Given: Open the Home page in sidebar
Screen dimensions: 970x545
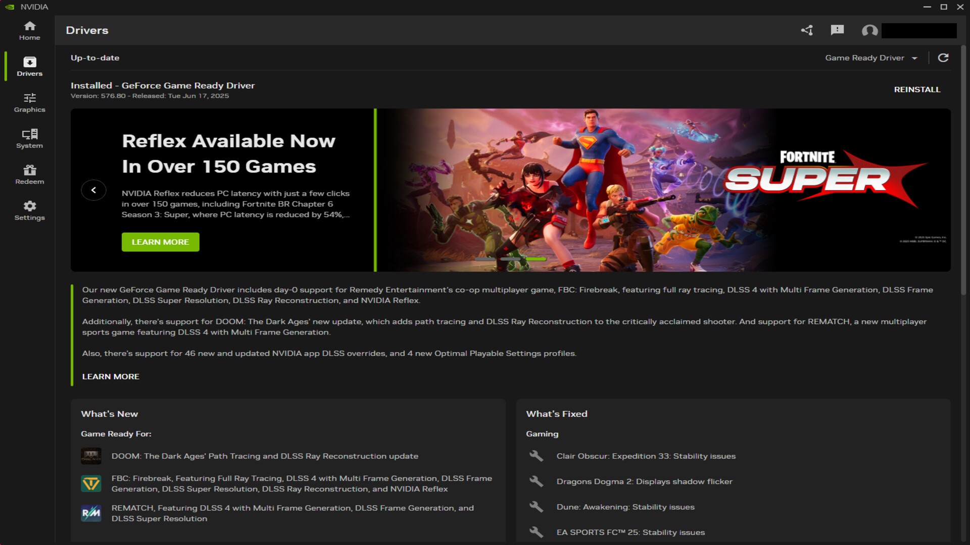Looking at the screenshot, I should (29, 31).
